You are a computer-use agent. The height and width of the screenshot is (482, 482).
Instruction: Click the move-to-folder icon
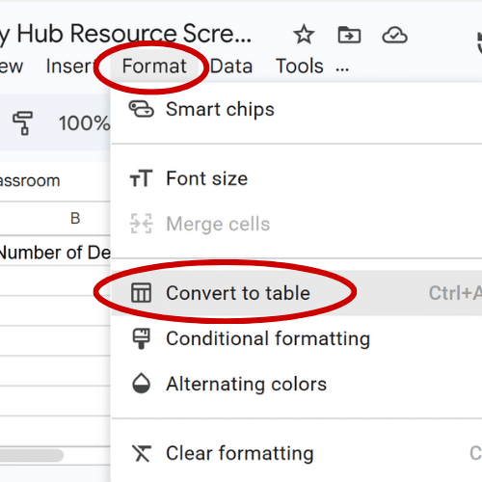(349, 35)
